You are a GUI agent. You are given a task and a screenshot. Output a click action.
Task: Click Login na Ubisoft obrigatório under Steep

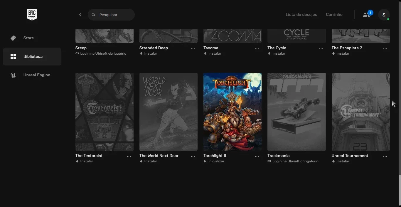[103, 53]
